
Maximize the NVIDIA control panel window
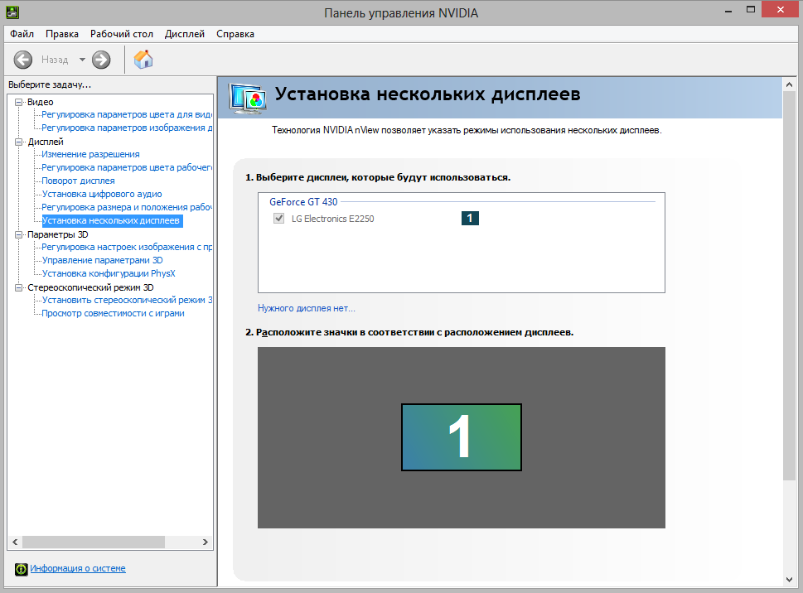[x=751, y=10]
